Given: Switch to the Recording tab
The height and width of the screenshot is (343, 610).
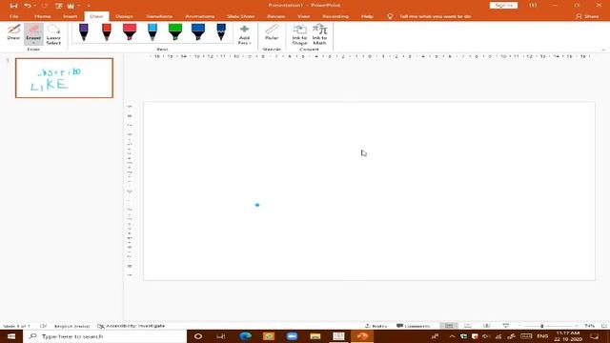Looking at the screenshot, I should coord(335,16).
